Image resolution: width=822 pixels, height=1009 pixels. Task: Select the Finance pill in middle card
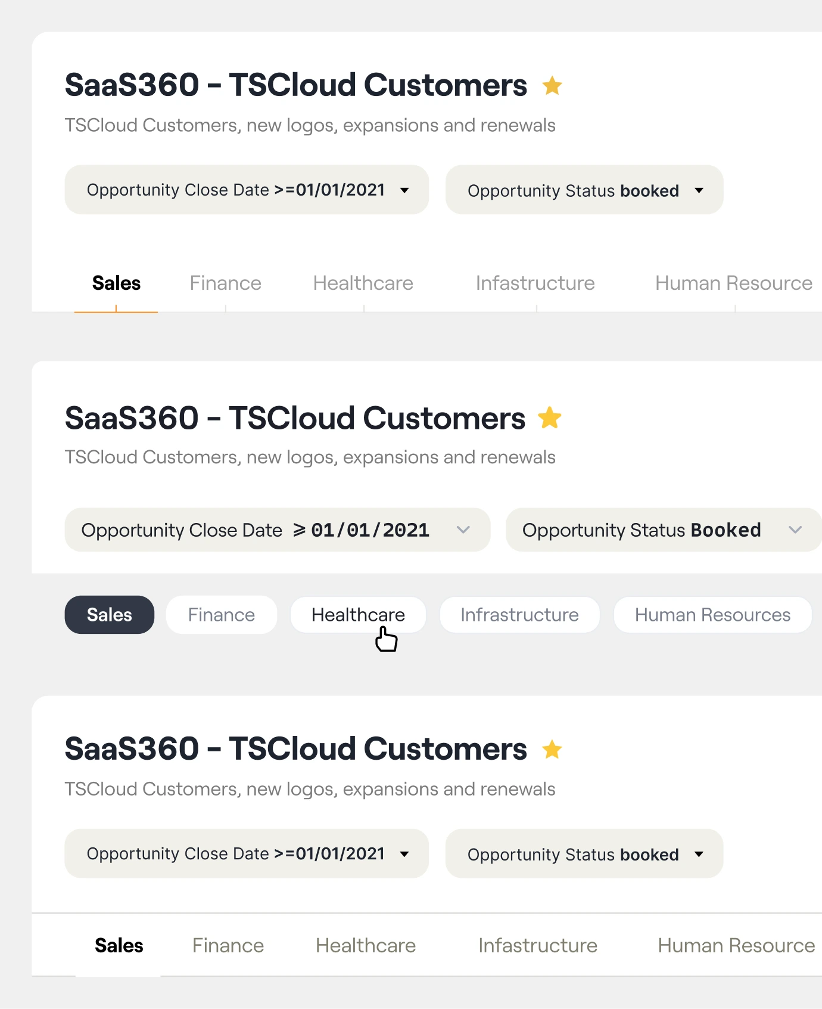222,615
